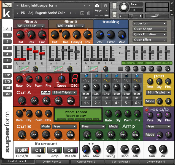Select the triangle waveform knob in Cut A
This screenshot has height=165, width=175.
(34, 101)
